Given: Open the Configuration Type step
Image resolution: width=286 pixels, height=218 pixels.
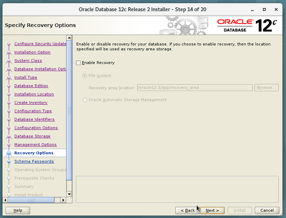Looking at the screenshot, I should (33, 111).
